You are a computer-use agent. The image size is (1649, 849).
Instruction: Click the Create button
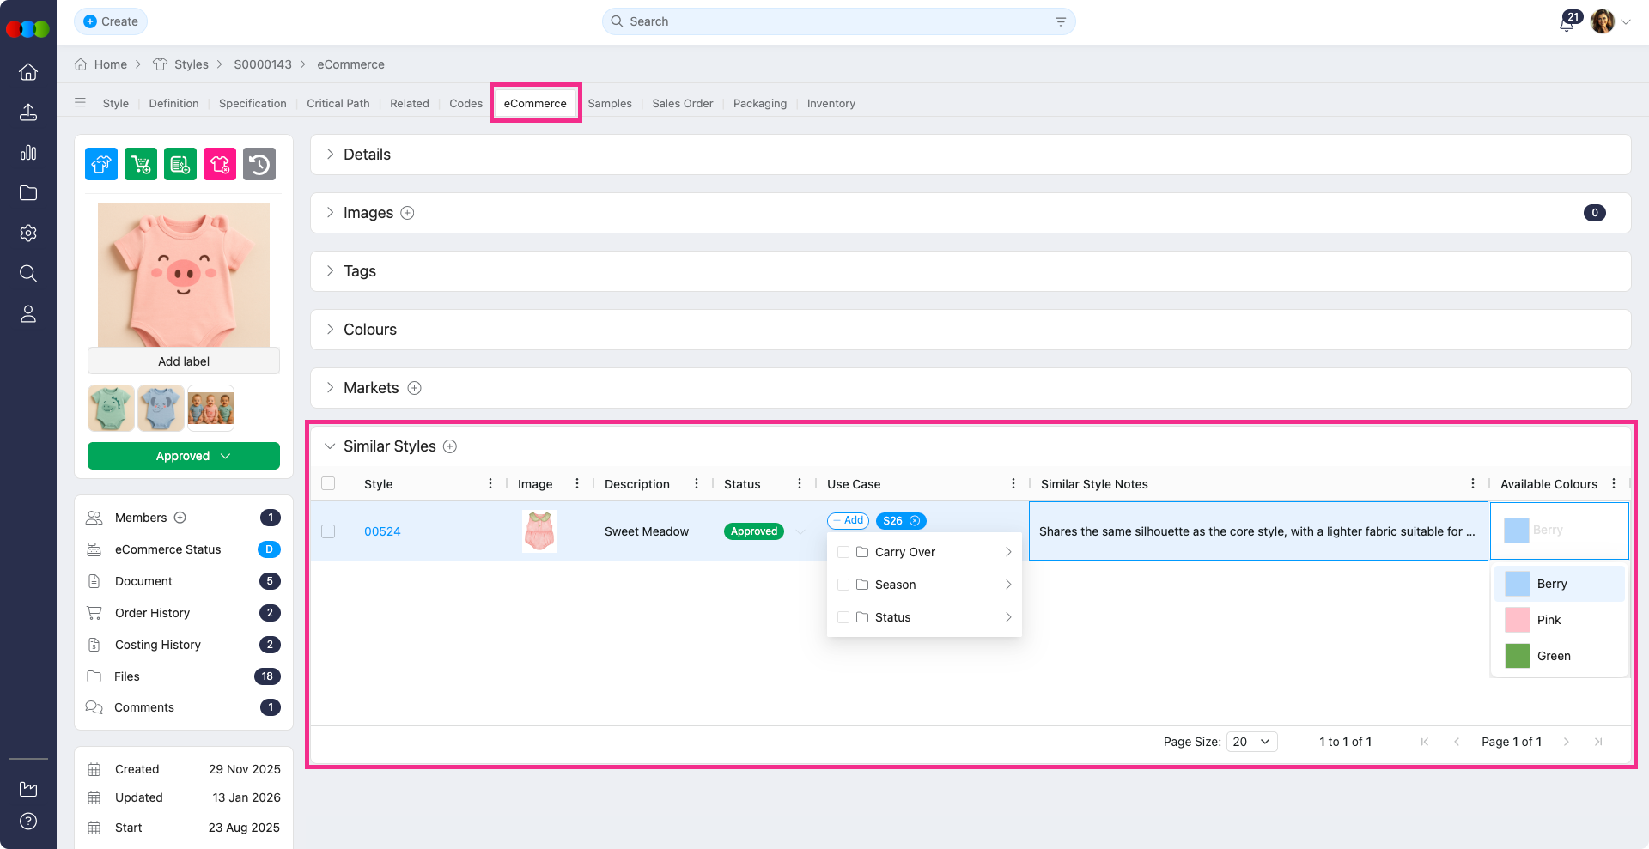point(111,21)
